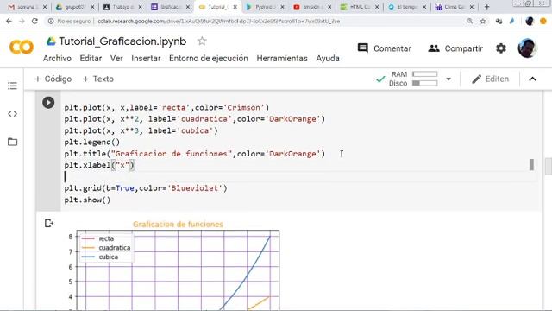Open the table of contents sidebar icon
552x311 pixels.
tap(12, 86)
